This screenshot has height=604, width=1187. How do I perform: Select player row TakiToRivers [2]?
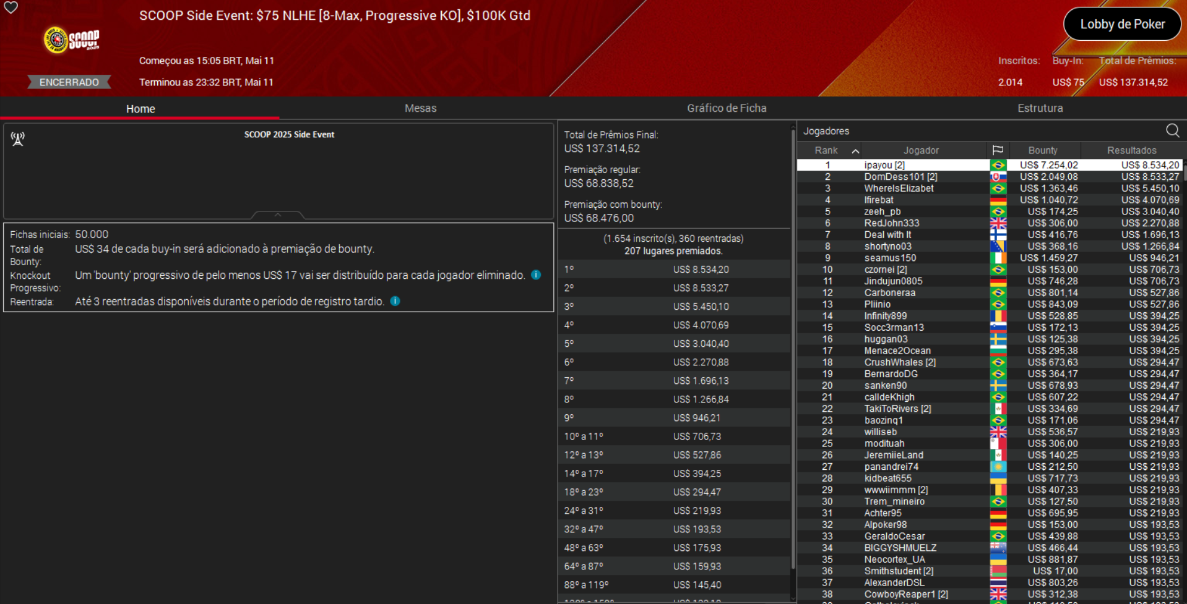coord(990,409)
